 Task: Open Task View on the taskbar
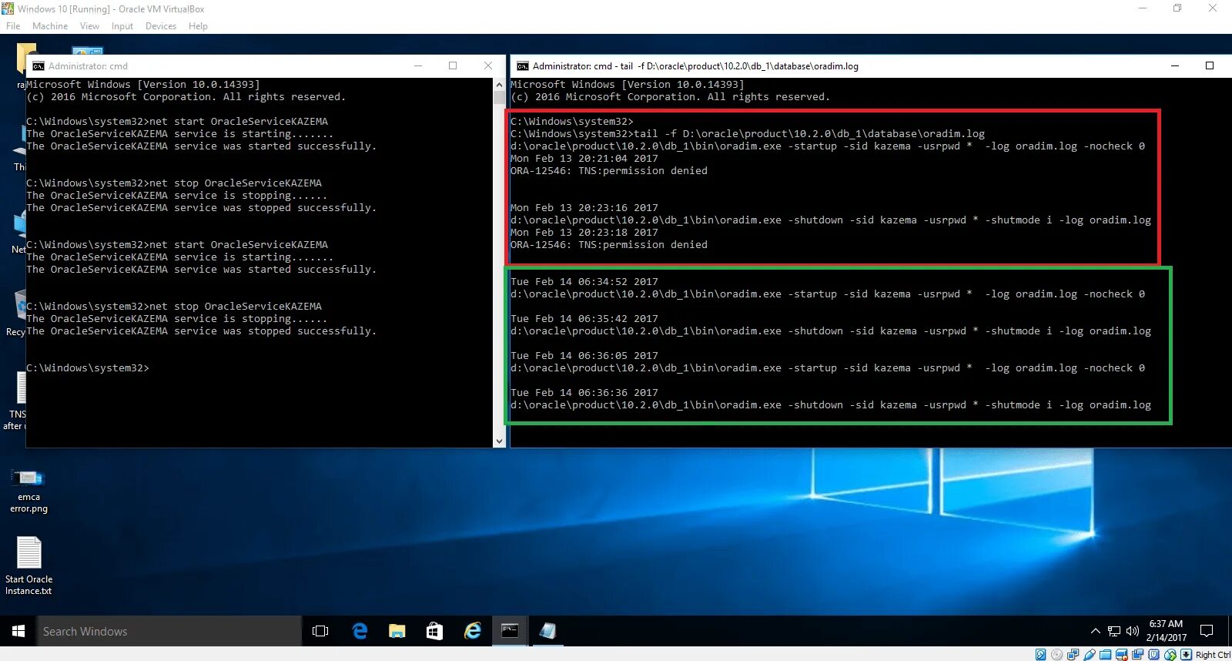pyautogui.click(x=320, y=631)
